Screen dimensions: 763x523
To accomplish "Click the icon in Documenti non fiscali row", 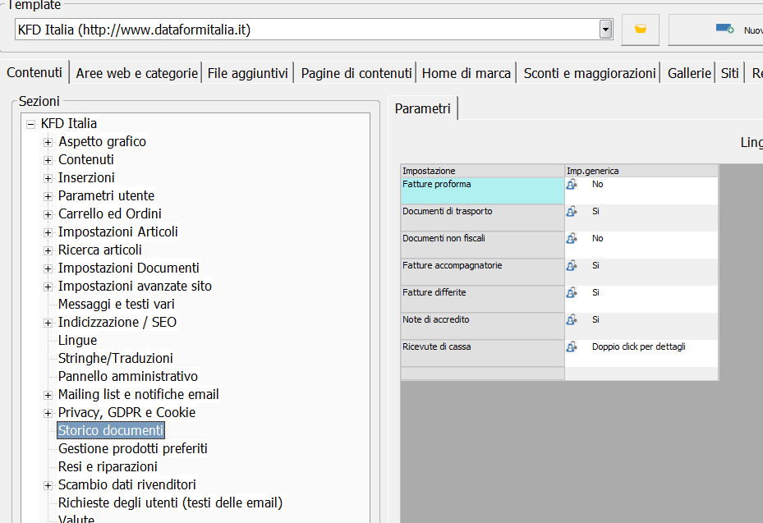I will tap(572, 239).
